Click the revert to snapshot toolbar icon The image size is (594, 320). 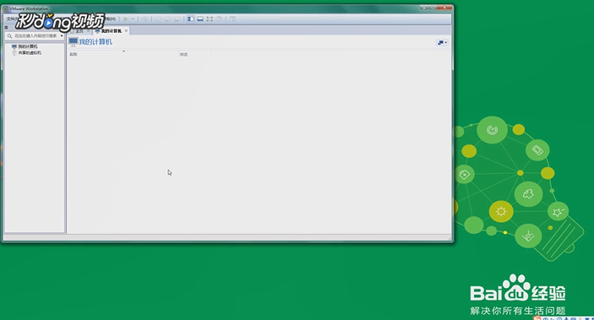pyautogui.click(x=168, y=19)
